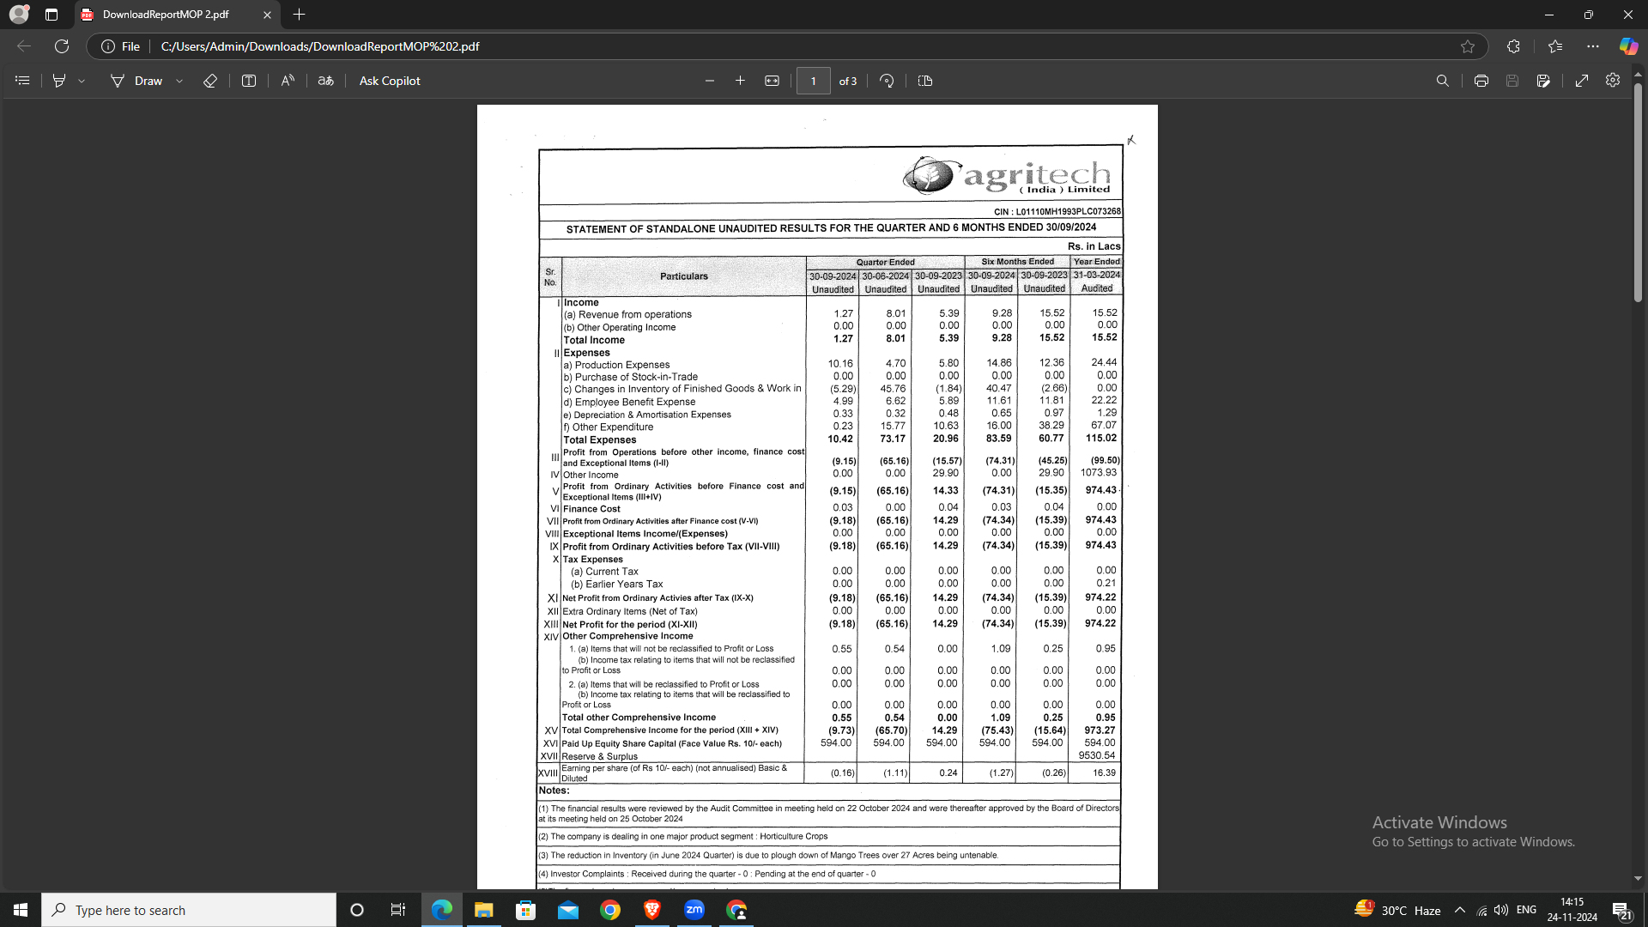The height and width of the screenshot is (927, 1648).
Task: Click the weather 30°C Haze widget
Action: click(x=1397, y=910)
